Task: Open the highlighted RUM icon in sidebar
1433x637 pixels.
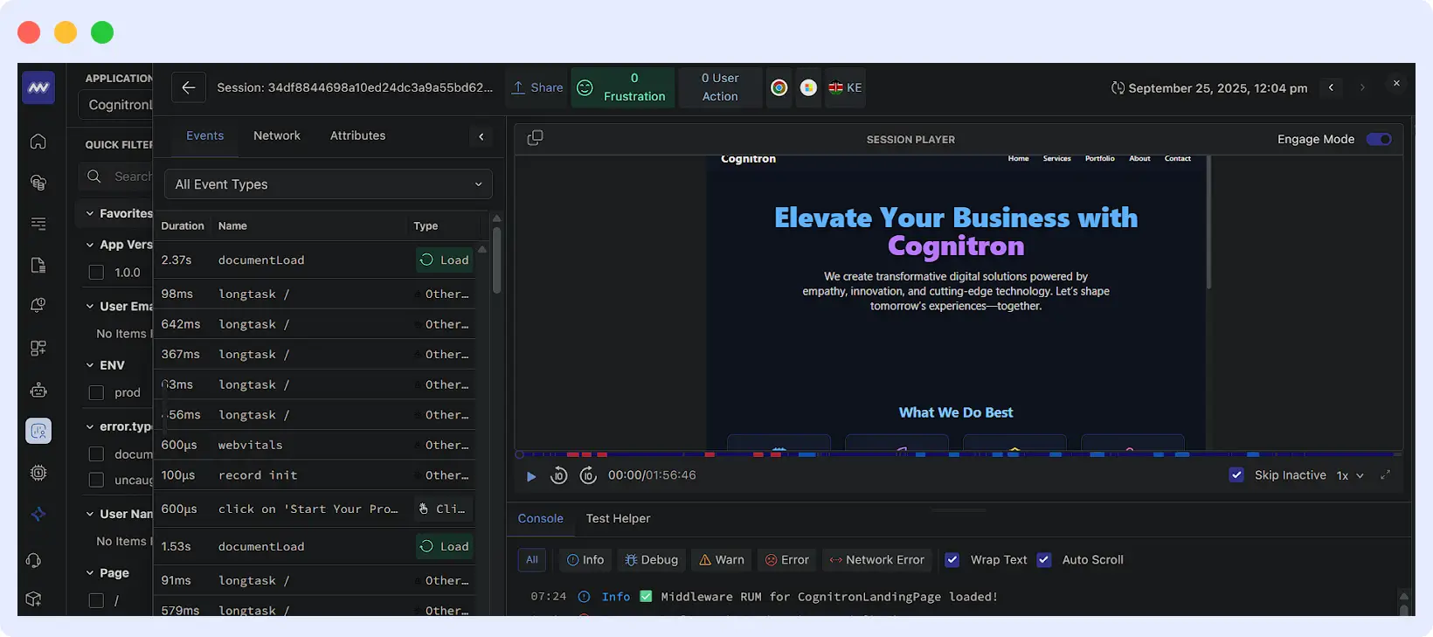Action: 38,431
